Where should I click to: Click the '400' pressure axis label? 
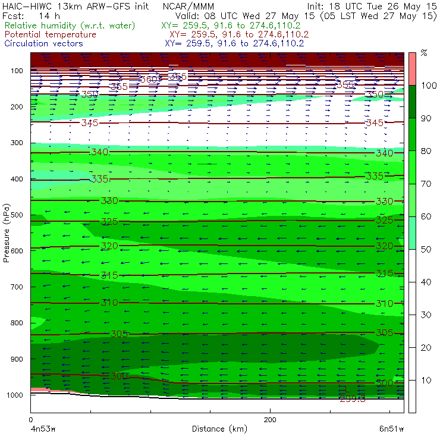(17, 179)
